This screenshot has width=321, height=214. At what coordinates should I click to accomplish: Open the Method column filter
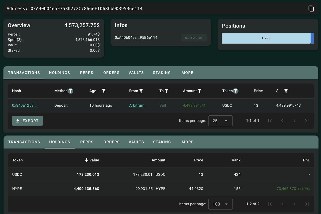click(71, 91)
